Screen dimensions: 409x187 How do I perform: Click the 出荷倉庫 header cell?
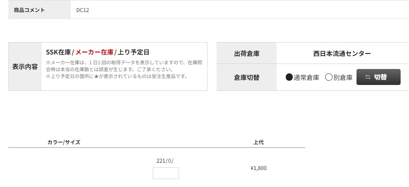(246, 53)
